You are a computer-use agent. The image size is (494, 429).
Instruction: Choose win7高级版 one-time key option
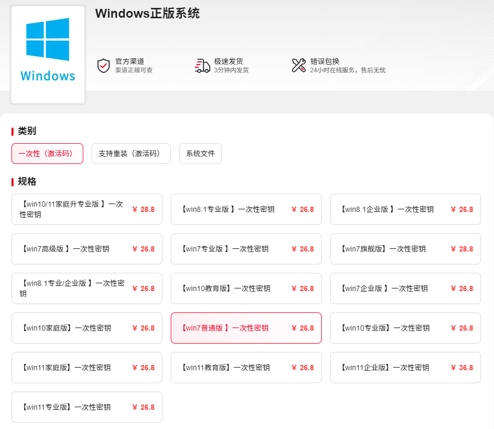(87, 249)
